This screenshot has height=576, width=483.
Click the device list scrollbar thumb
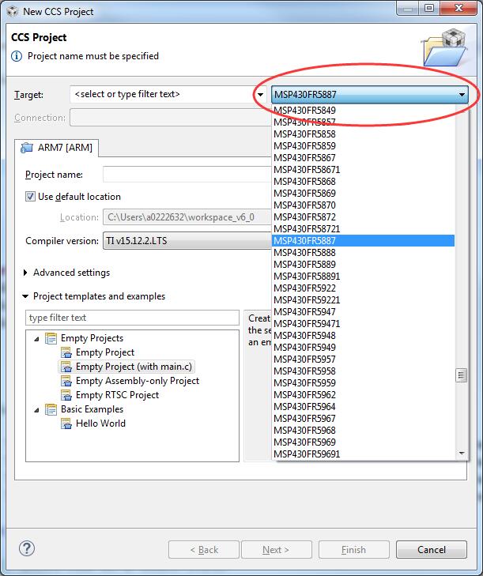(461, 375)
